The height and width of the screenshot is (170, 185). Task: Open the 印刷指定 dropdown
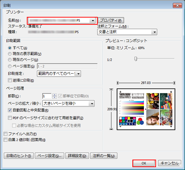click(x=59, y=74)
